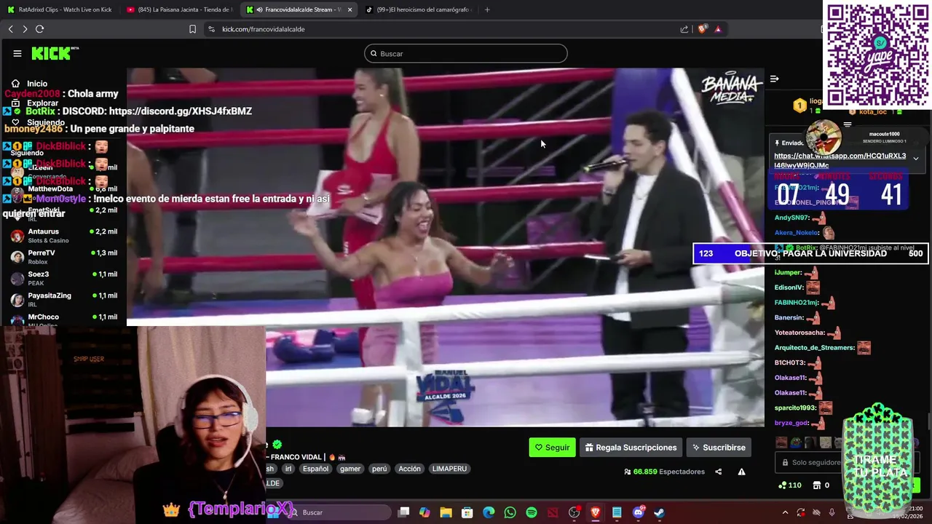This screenshot has height=524, width=932.
Task: Launch Steam from the taskbar
Action: point(659,512)
